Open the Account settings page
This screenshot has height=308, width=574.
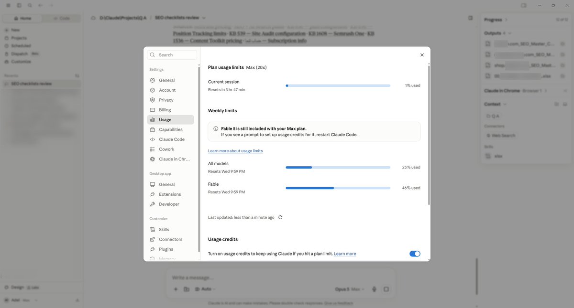click(x=171, y=90)
